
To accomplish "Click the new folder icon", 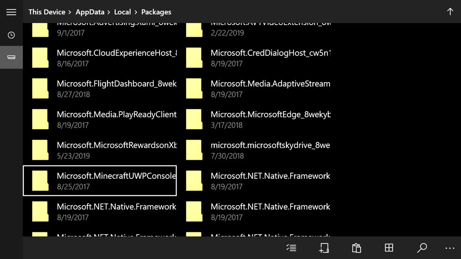I will point(324,248).
